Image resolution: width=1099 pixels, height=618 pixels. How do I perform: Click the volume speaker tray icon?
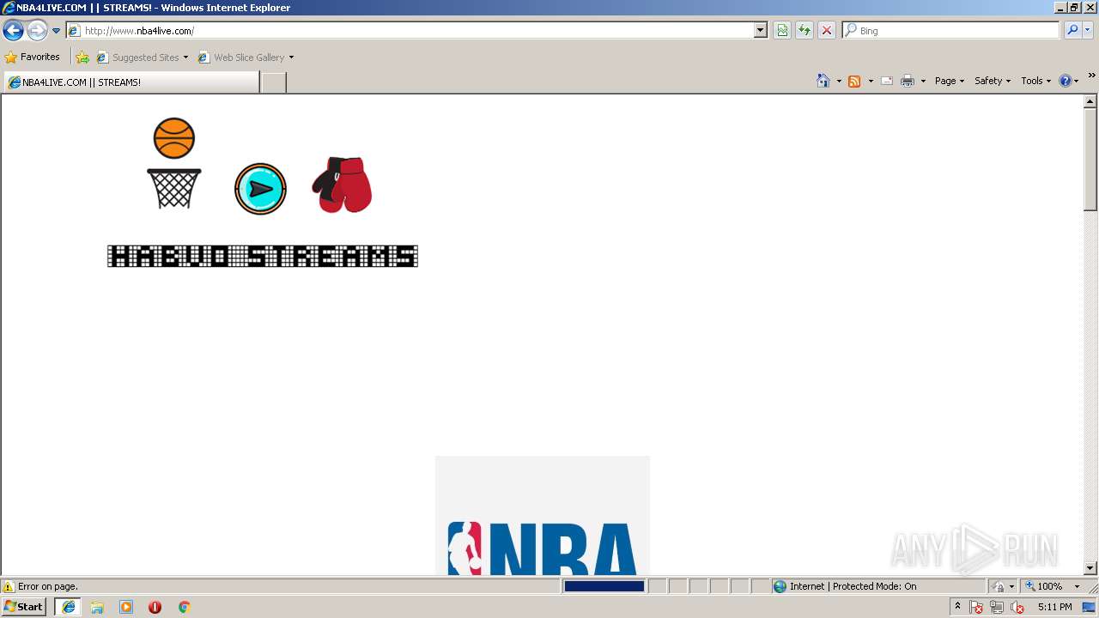(1017, 607)
